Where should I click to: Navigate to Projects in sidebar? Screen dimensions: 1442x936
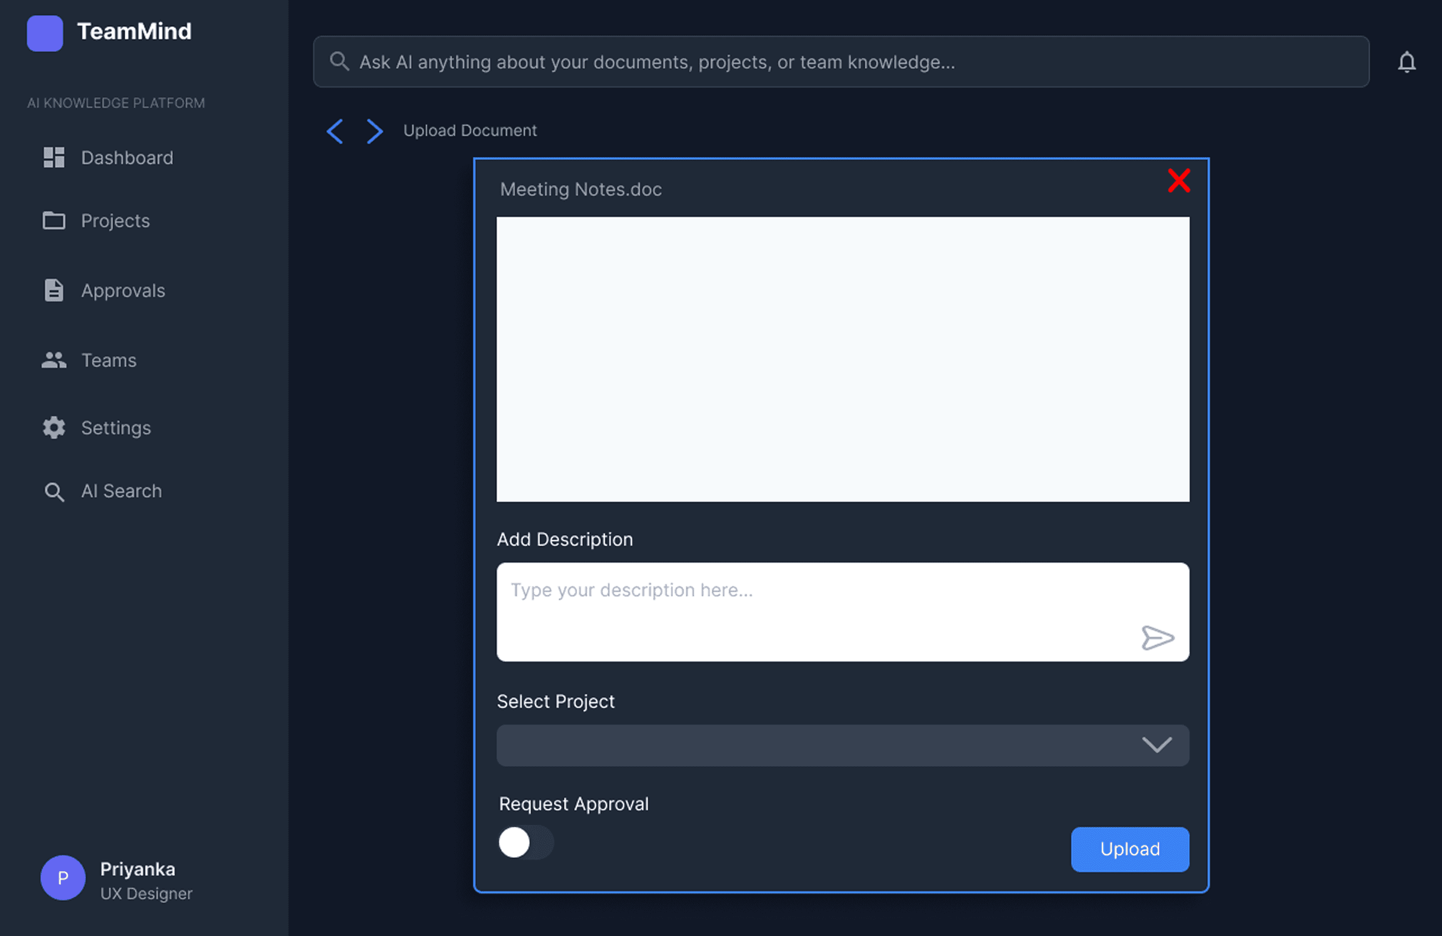pos(115,221)
